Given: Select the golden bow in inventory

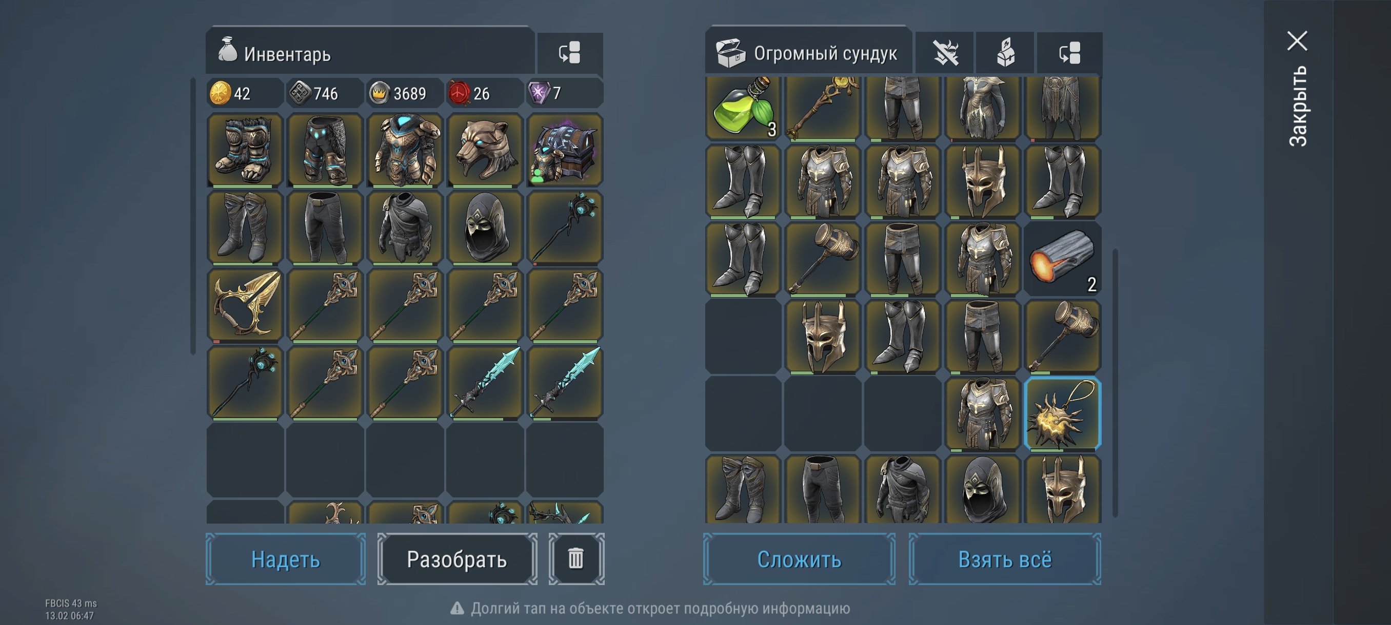Looking at the screenshot, I should point(245,306).
